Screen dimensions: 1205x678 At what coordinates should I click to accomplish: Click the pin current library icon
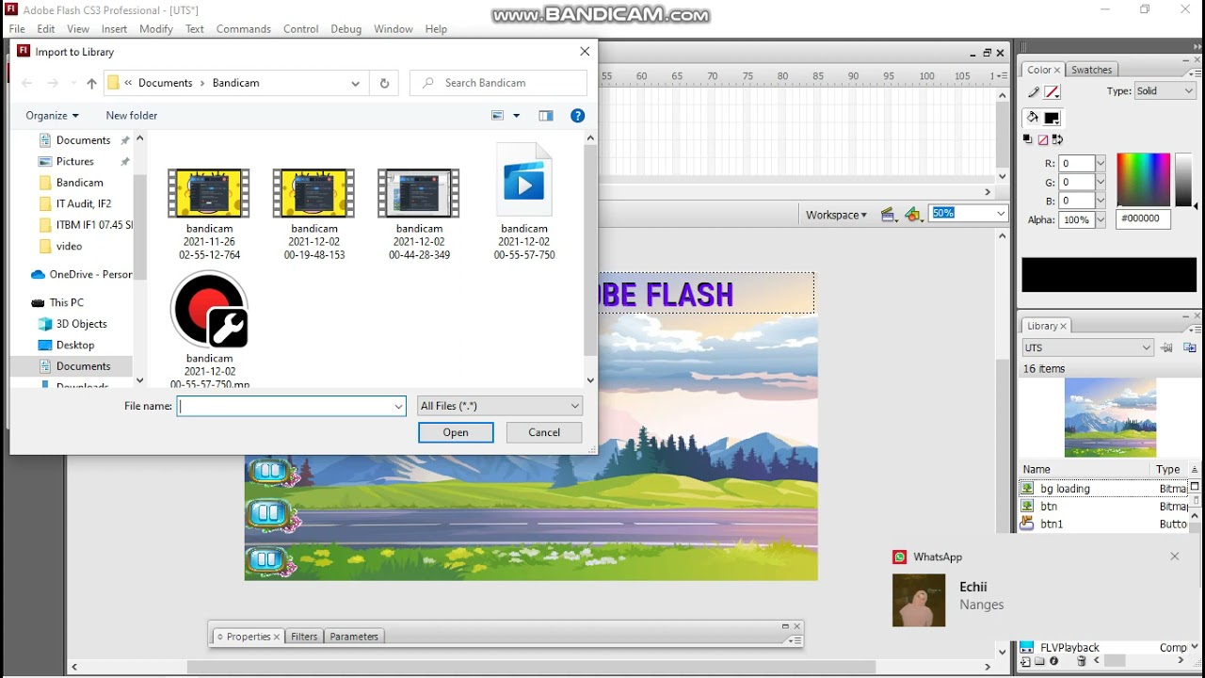1167,347
